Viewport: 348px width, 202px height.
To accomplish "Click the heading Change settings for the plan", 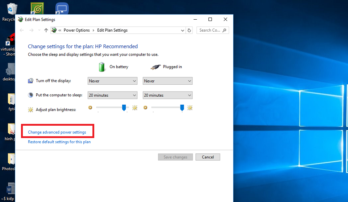I will tap(83, 46).
